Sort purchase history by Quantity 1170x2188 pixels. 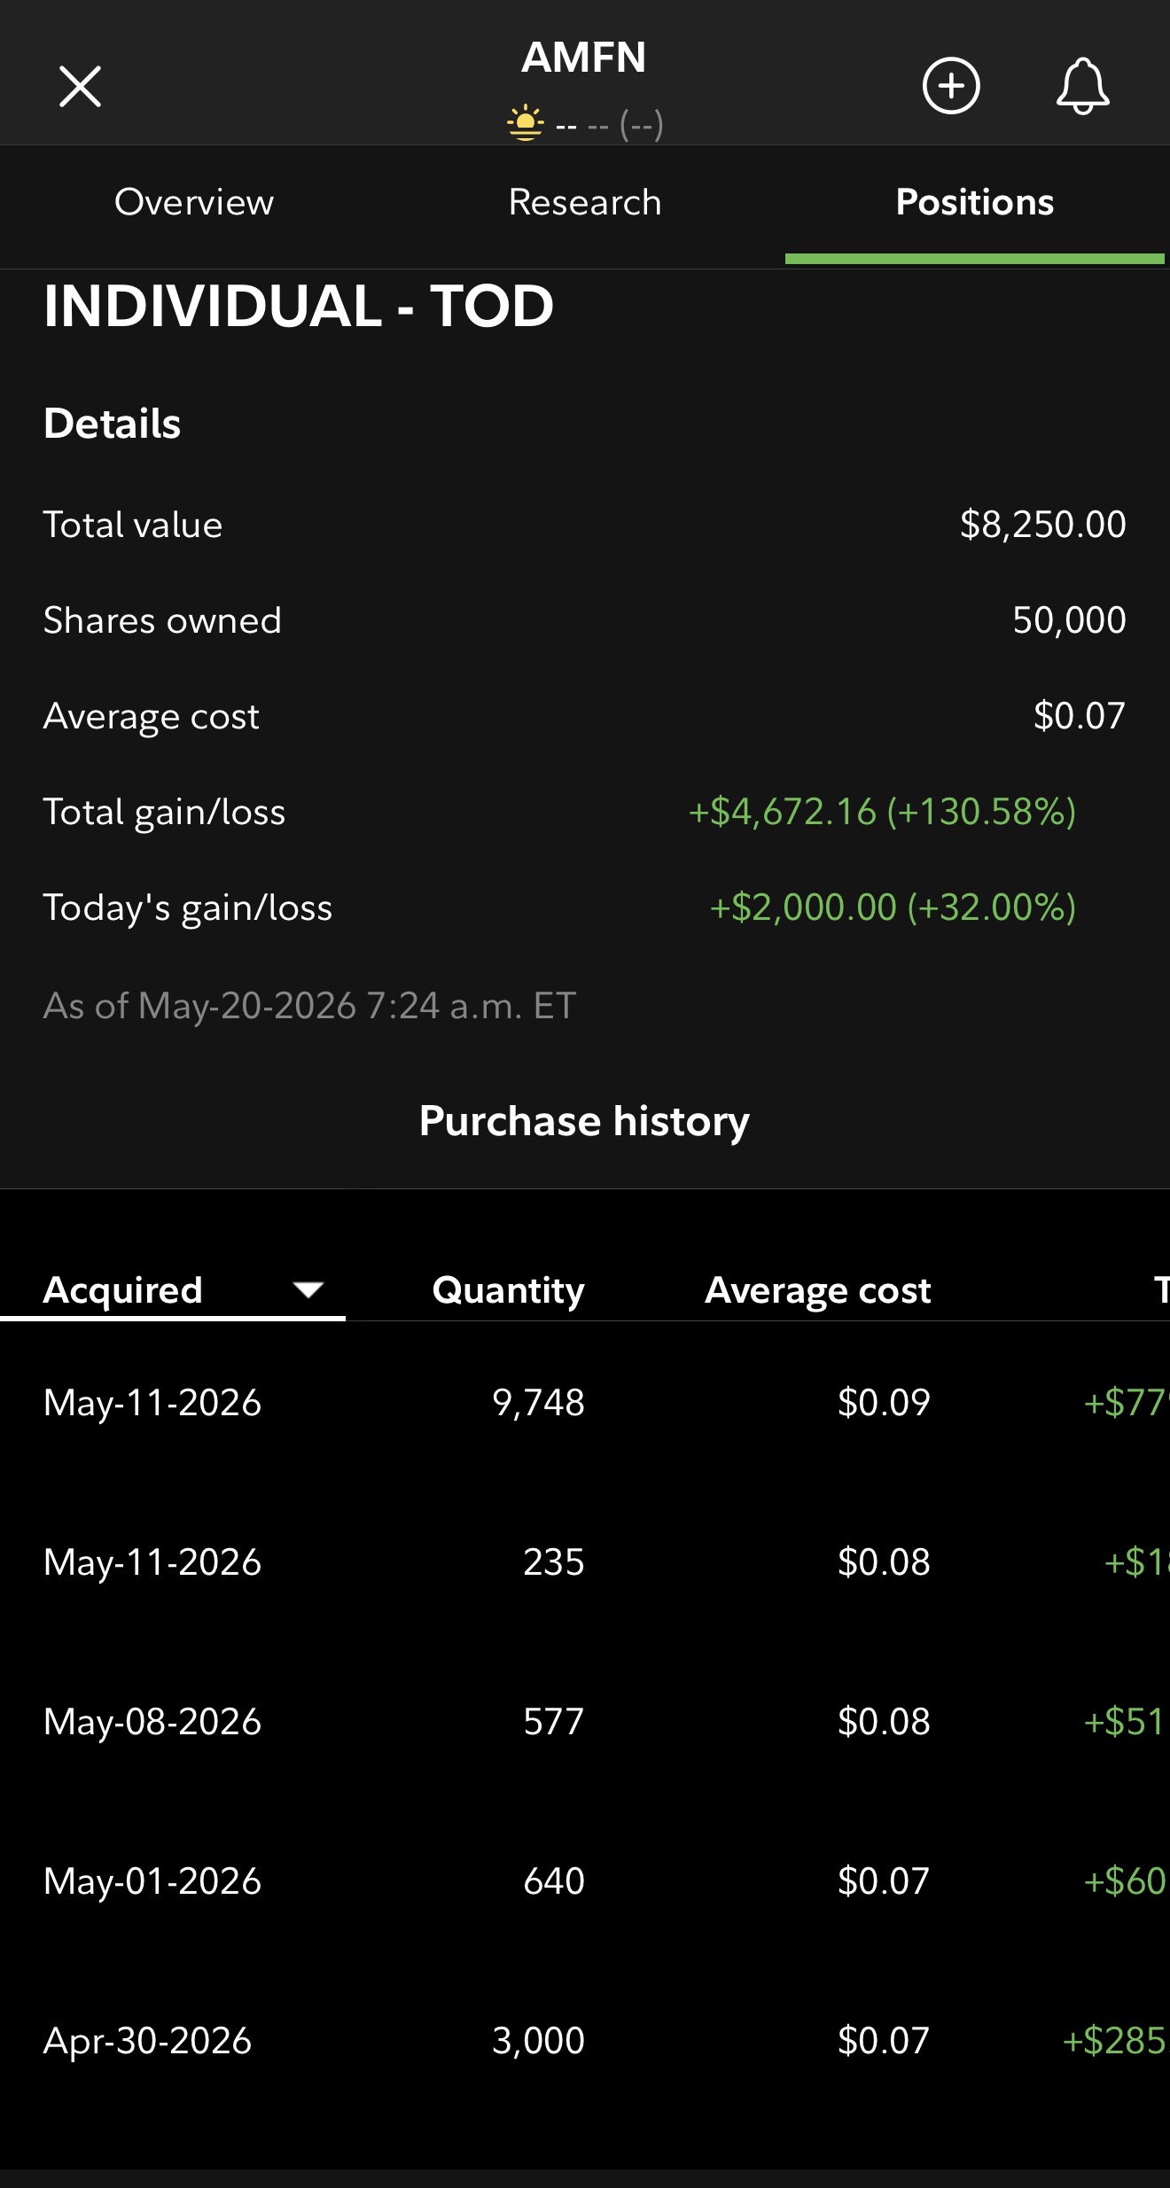tap(508, 1290)
